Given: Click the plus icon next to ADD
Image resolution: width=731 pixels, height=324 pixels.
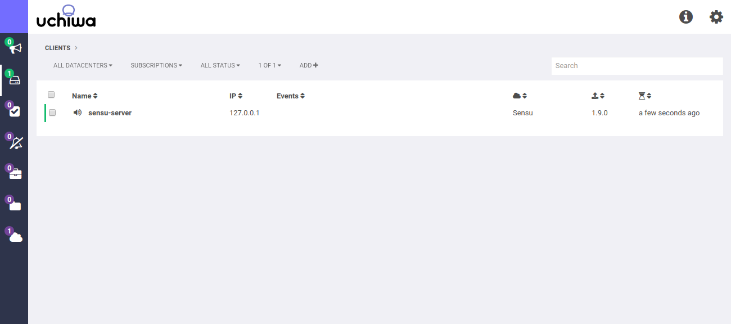Looking at the screenshot, I should [x=316, y=65].
